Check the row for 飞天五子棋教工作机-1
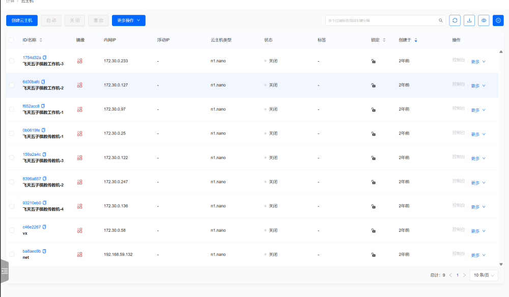 pyautogui.click(x=12, y=110)
